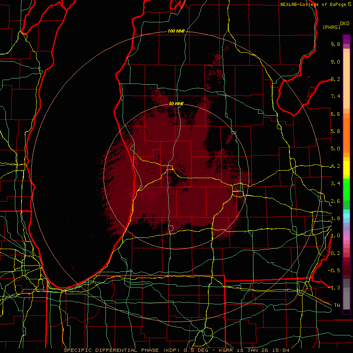
Task: Click the 2.6 value on the color scale
Action: (x=335, y=201)
